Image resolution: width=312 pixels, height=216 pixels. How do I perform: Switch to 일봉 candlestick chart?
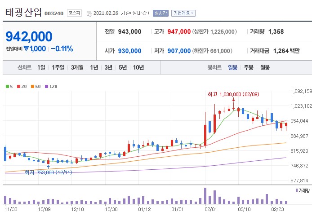(x=232, y=67)
